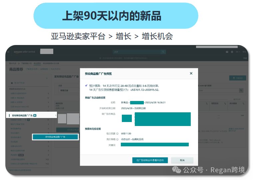Viewport: 253px width, 180px height.
Task: Open the 了解更多信息 link
Action: [32, 69]
